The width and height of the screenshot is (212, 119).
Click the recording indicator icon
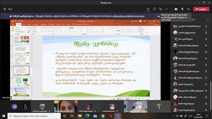[x=5, y=9]
